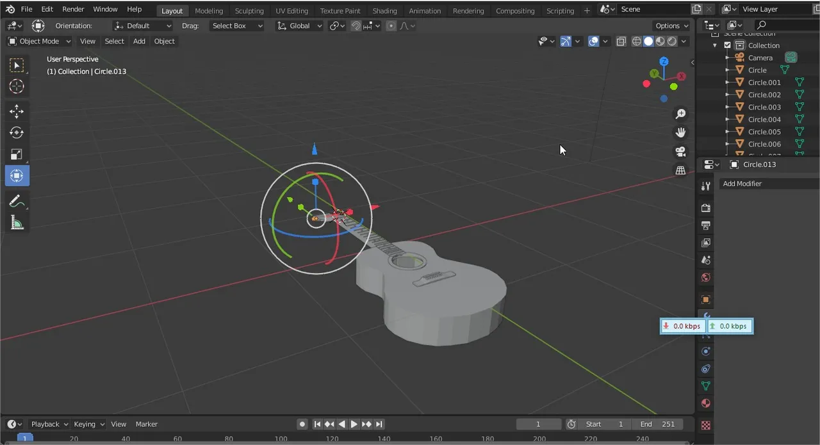Open the Options dropdown
This screenshot has height=445, width=820.
click(x=671, y=26)
